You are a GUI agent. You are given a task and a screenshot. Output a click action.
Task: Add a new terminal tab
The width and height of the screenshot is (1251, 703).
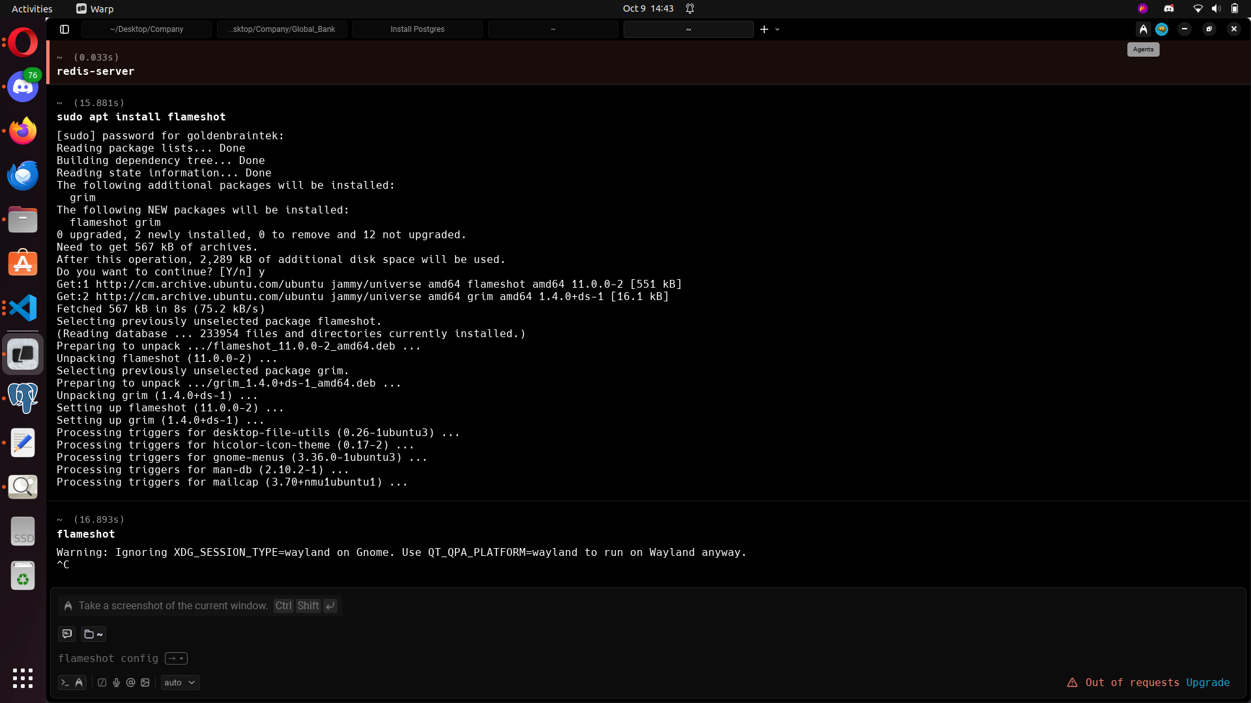pos(764,29)
